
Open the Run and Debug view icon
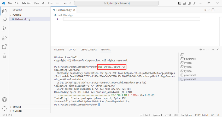coord(4,38)
